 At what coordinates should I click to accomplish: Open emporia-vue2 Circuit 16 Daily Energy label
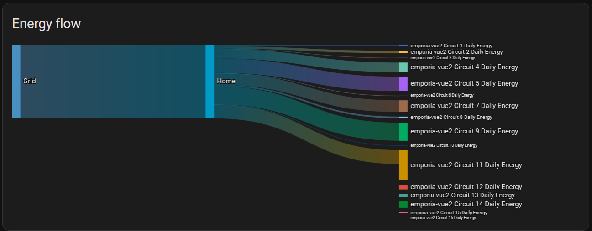point(443,218)
